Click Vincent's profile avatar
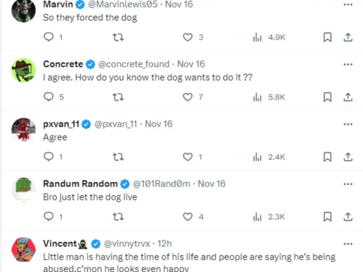The height and width of the screenshot is (272, 363). coord(24,249)
